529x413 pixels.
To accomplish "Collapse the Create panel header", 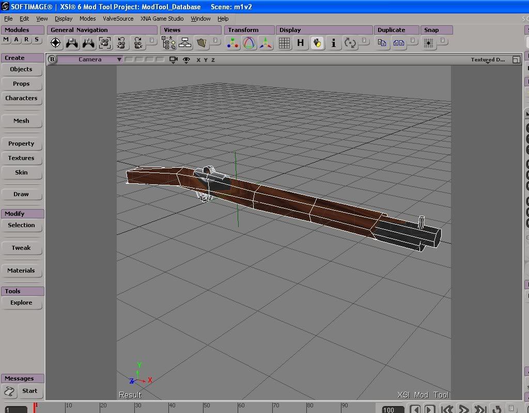I will pyautogui.click(x=23, y=58).
